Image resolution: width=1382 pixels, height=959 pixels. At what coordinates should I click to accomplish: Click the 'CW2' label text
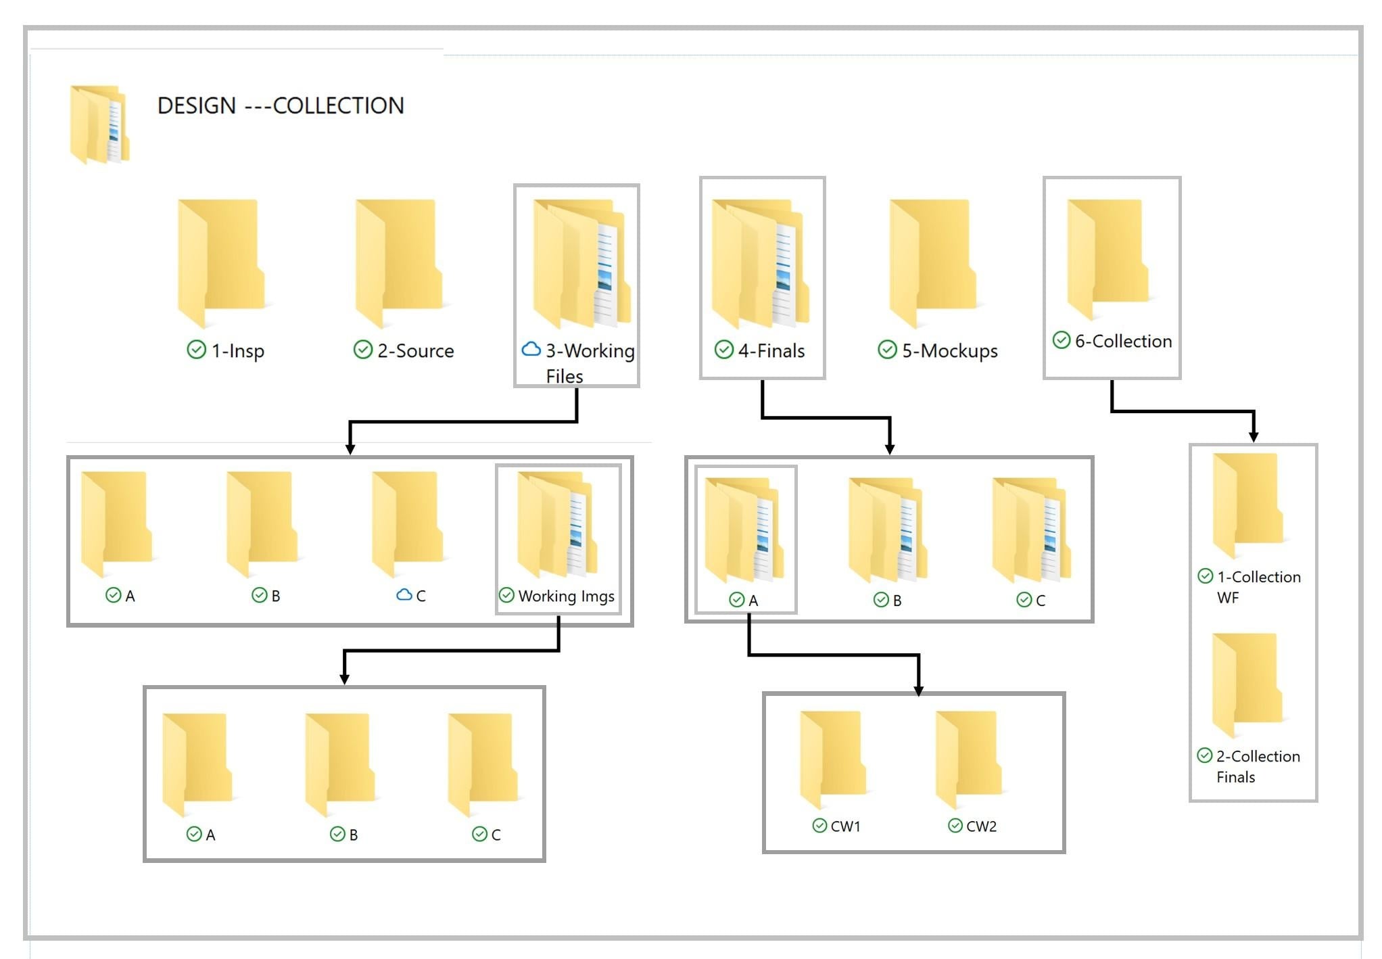click(982, 826)
